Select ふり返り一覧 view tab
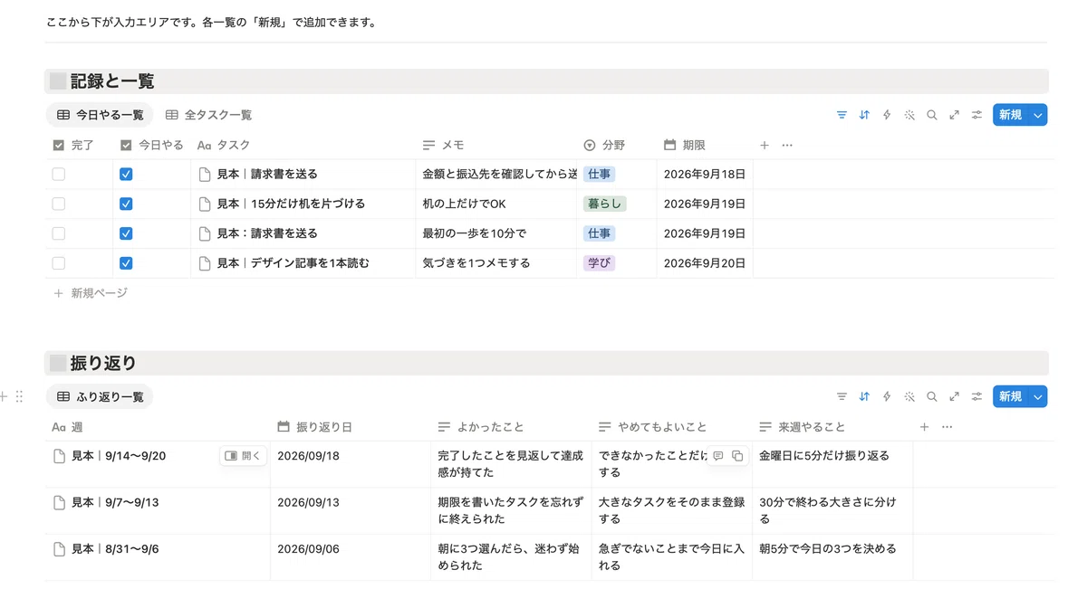Screen dimensions: 1087x589 (x=101, y=396)
